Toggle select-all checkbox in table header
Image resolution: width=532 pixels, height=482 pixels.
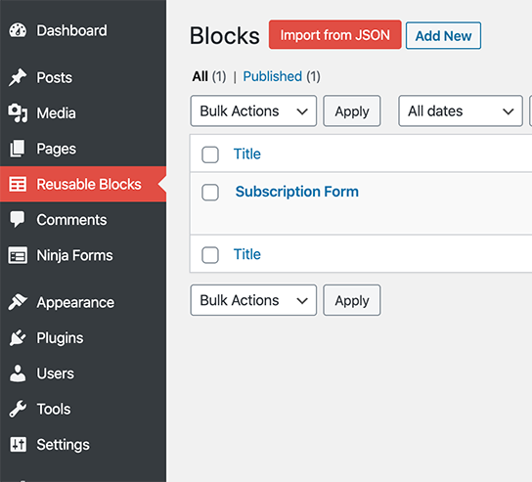point(210,154)
